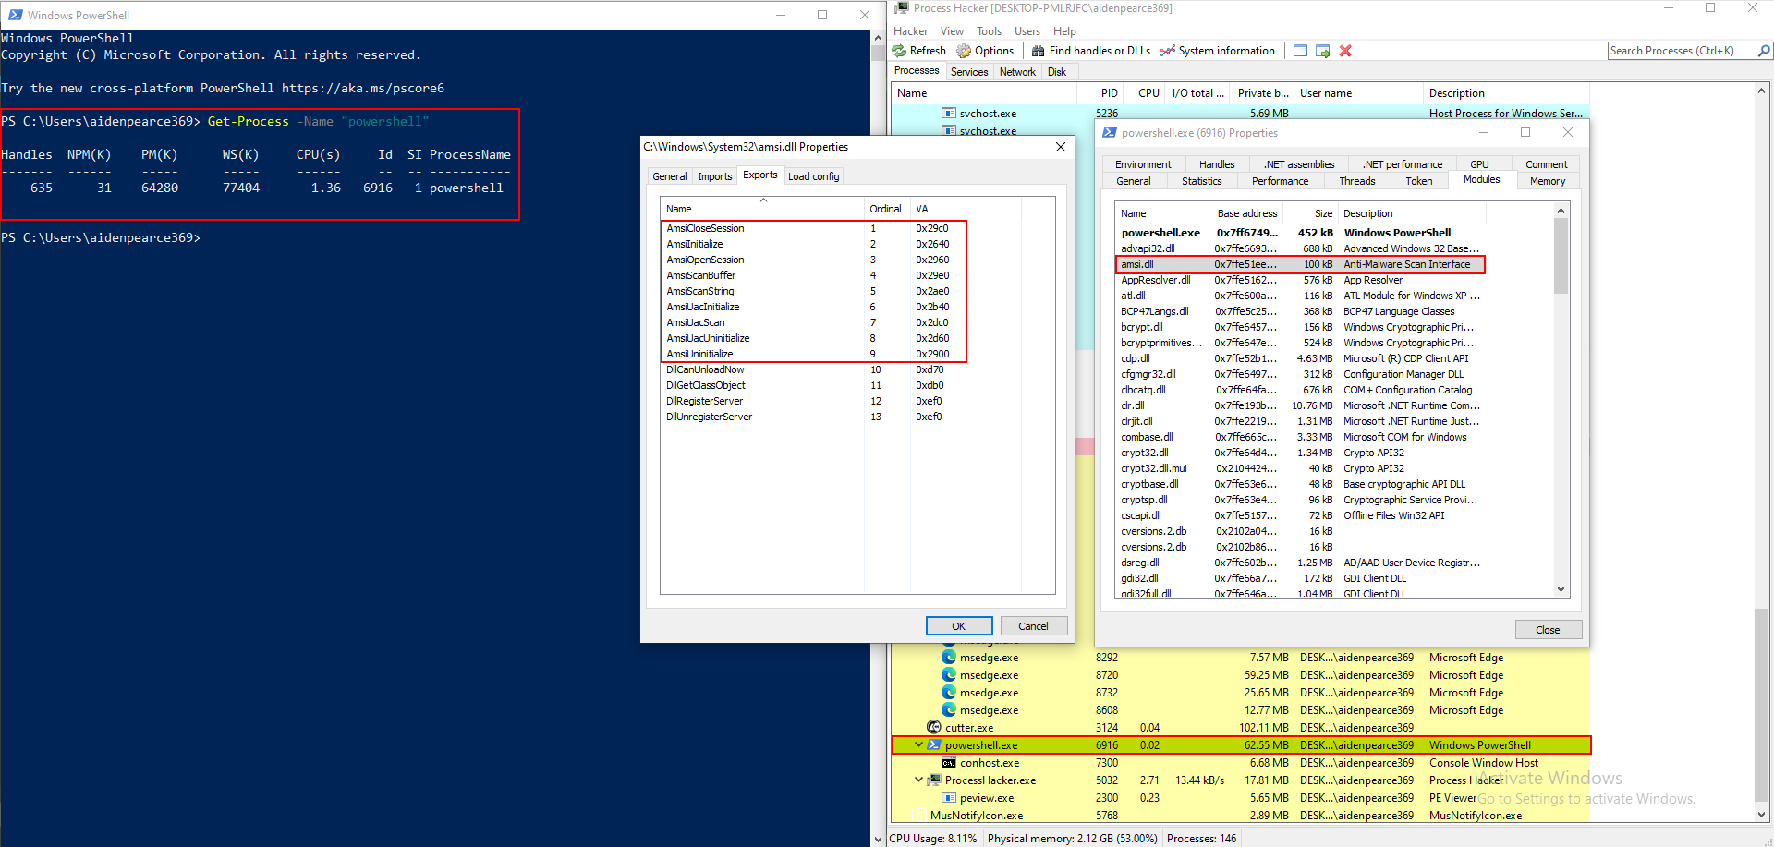The height and width of the screenshot is (847, 1774).
Task: Click the modules list scrollbar down arrow
Action: (x=1561, y=589)
